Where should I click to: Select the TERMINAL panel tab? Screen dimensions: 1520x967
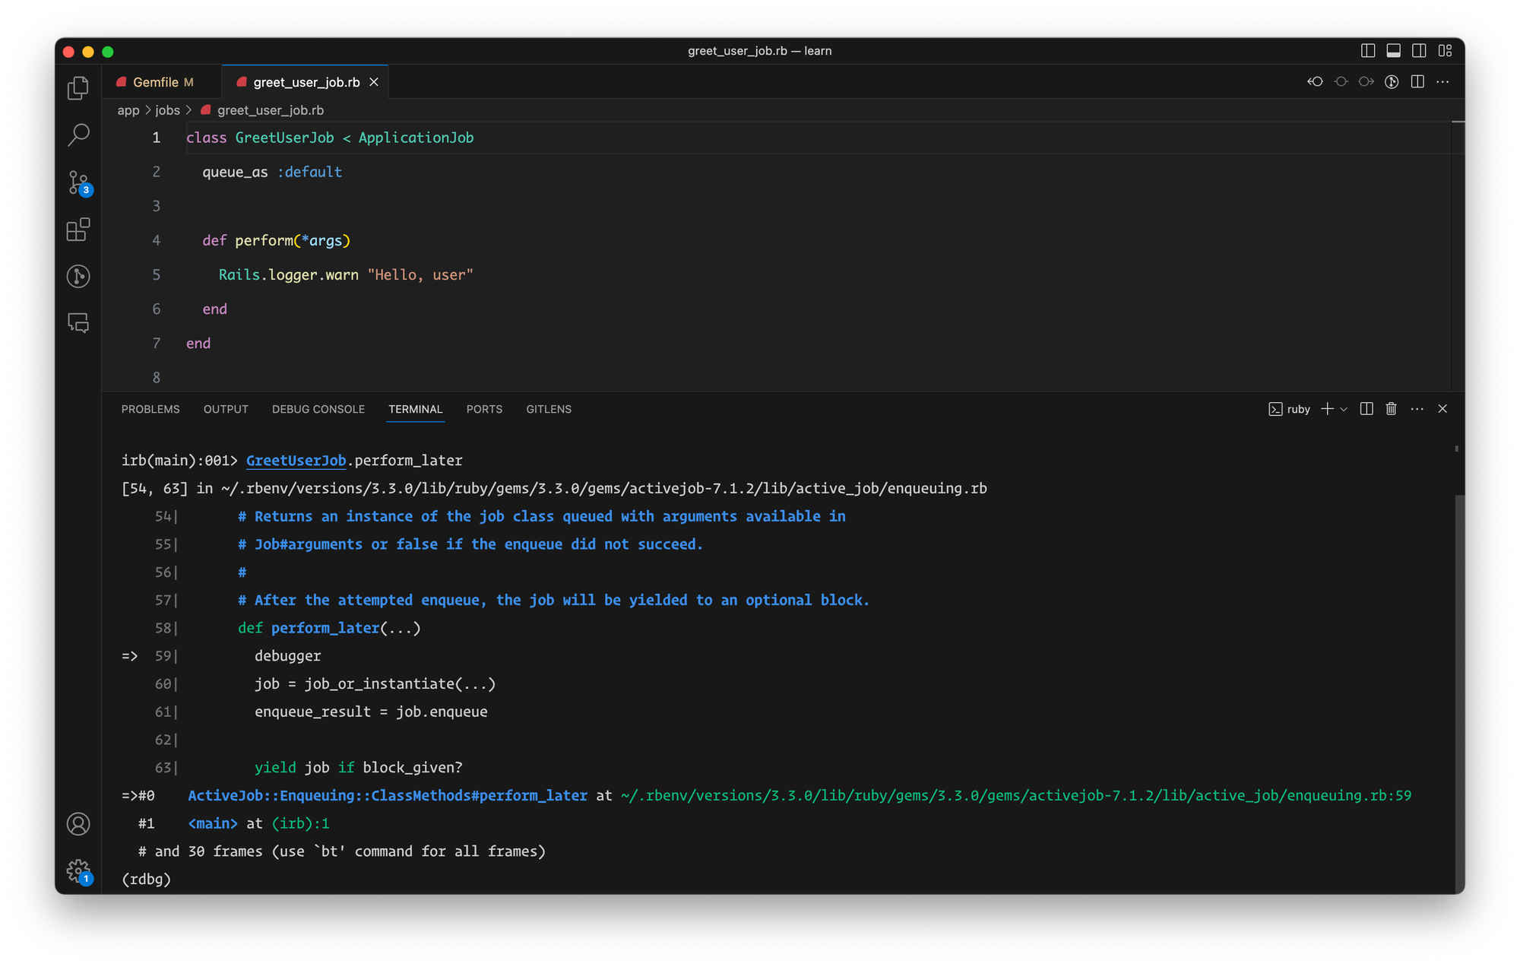(415, 409)
